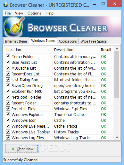Uncheck the Windows Log Files checkbox
Viewport: 124px width, 165px height.
(8, 138)
